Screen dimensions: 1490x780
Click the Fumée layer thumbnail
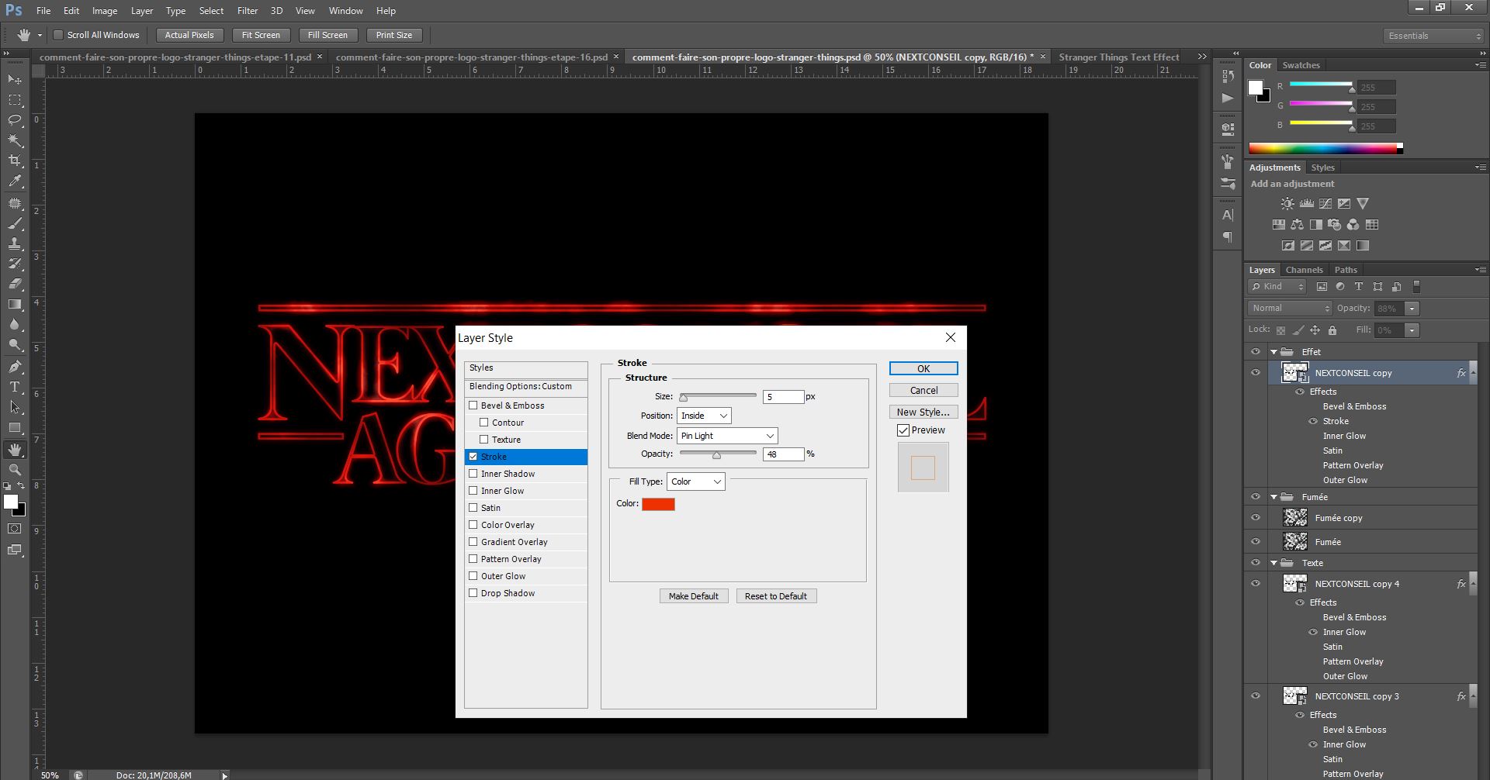pyautogui.click(x=1295, y=542)
